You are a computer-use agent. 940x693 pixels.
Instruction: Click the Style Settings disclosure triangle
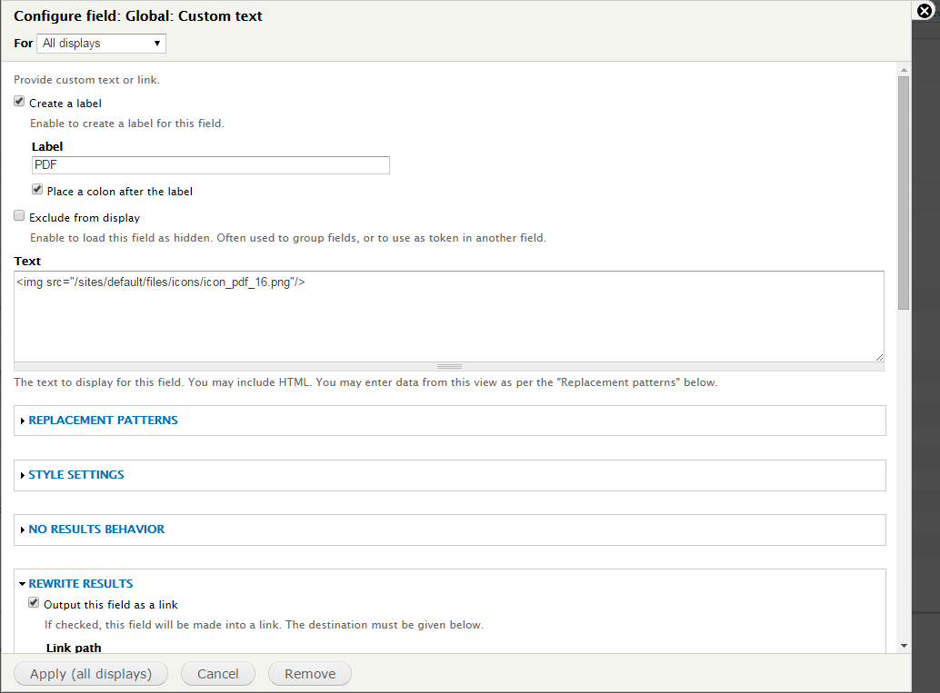point(23,476)
